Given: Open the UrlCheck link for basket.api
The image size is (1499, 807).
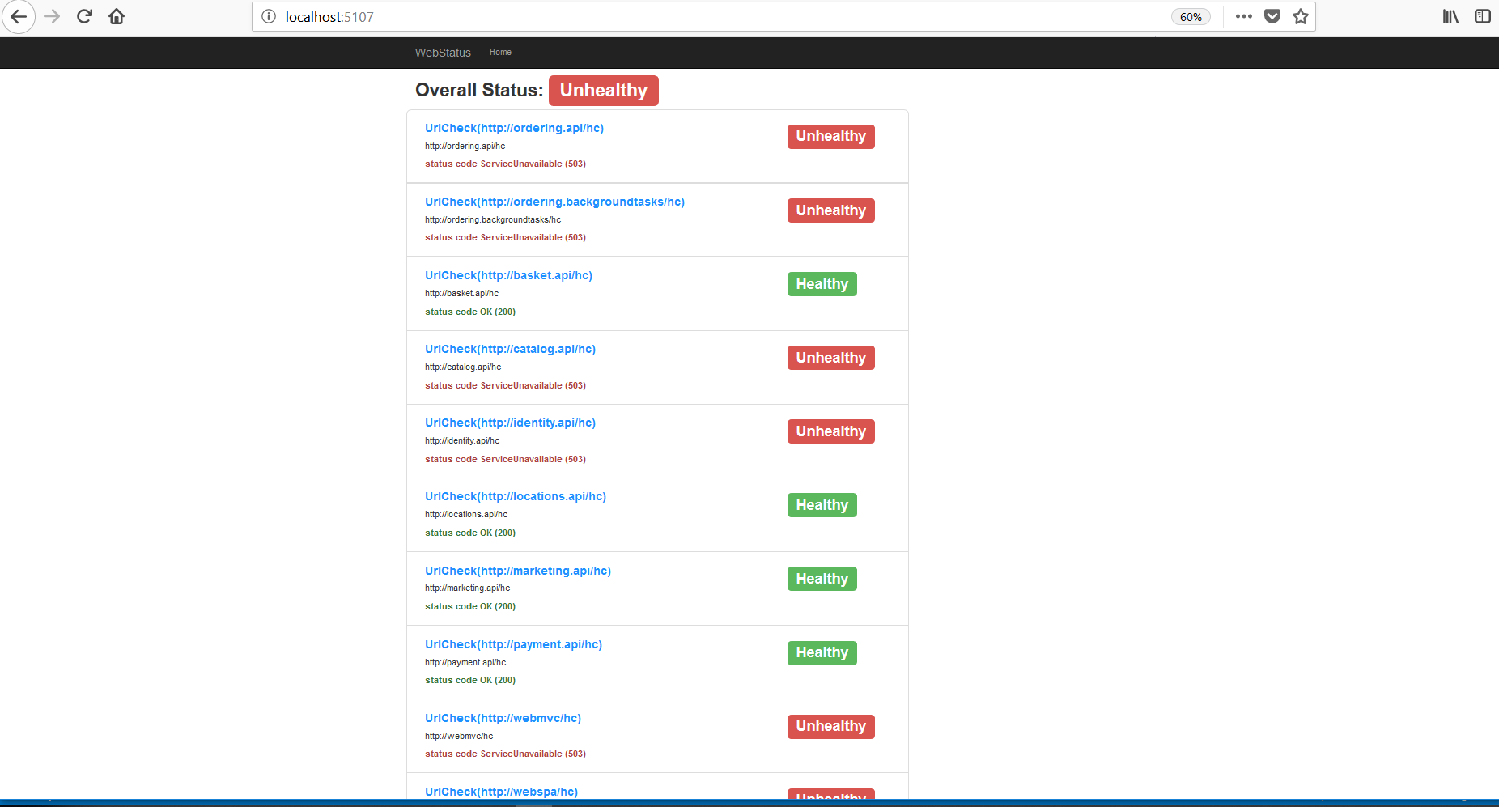Looking at the screenshot, I should pos(508,275).
